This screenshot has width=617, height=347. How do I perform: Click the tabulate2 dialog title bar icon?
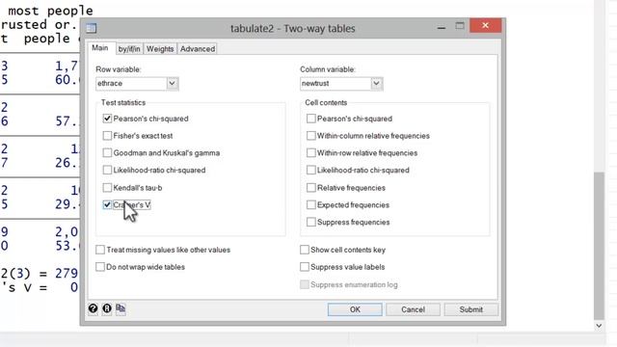pyautogui.click(x=92, y=28)
